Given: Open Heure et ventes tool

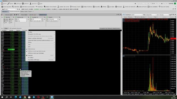Looking at the screenshot, I should pos(164,7).
